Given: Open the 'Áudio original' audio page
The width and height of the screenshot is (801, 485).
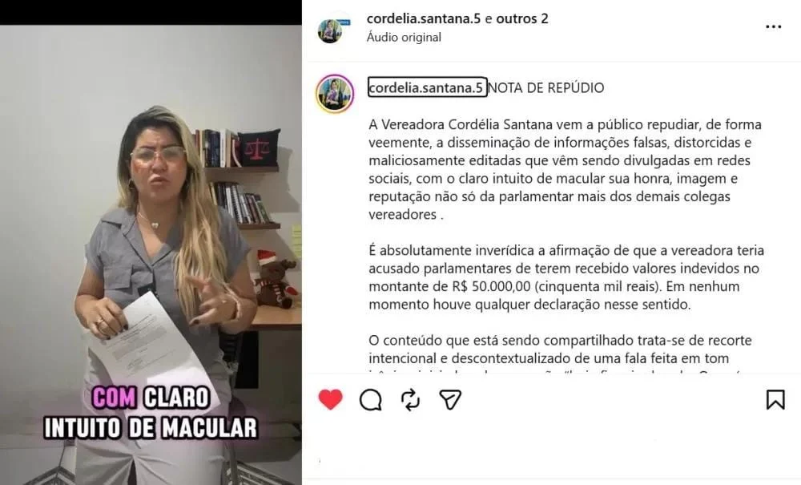Looking at the screenshot, I should 404,38.
